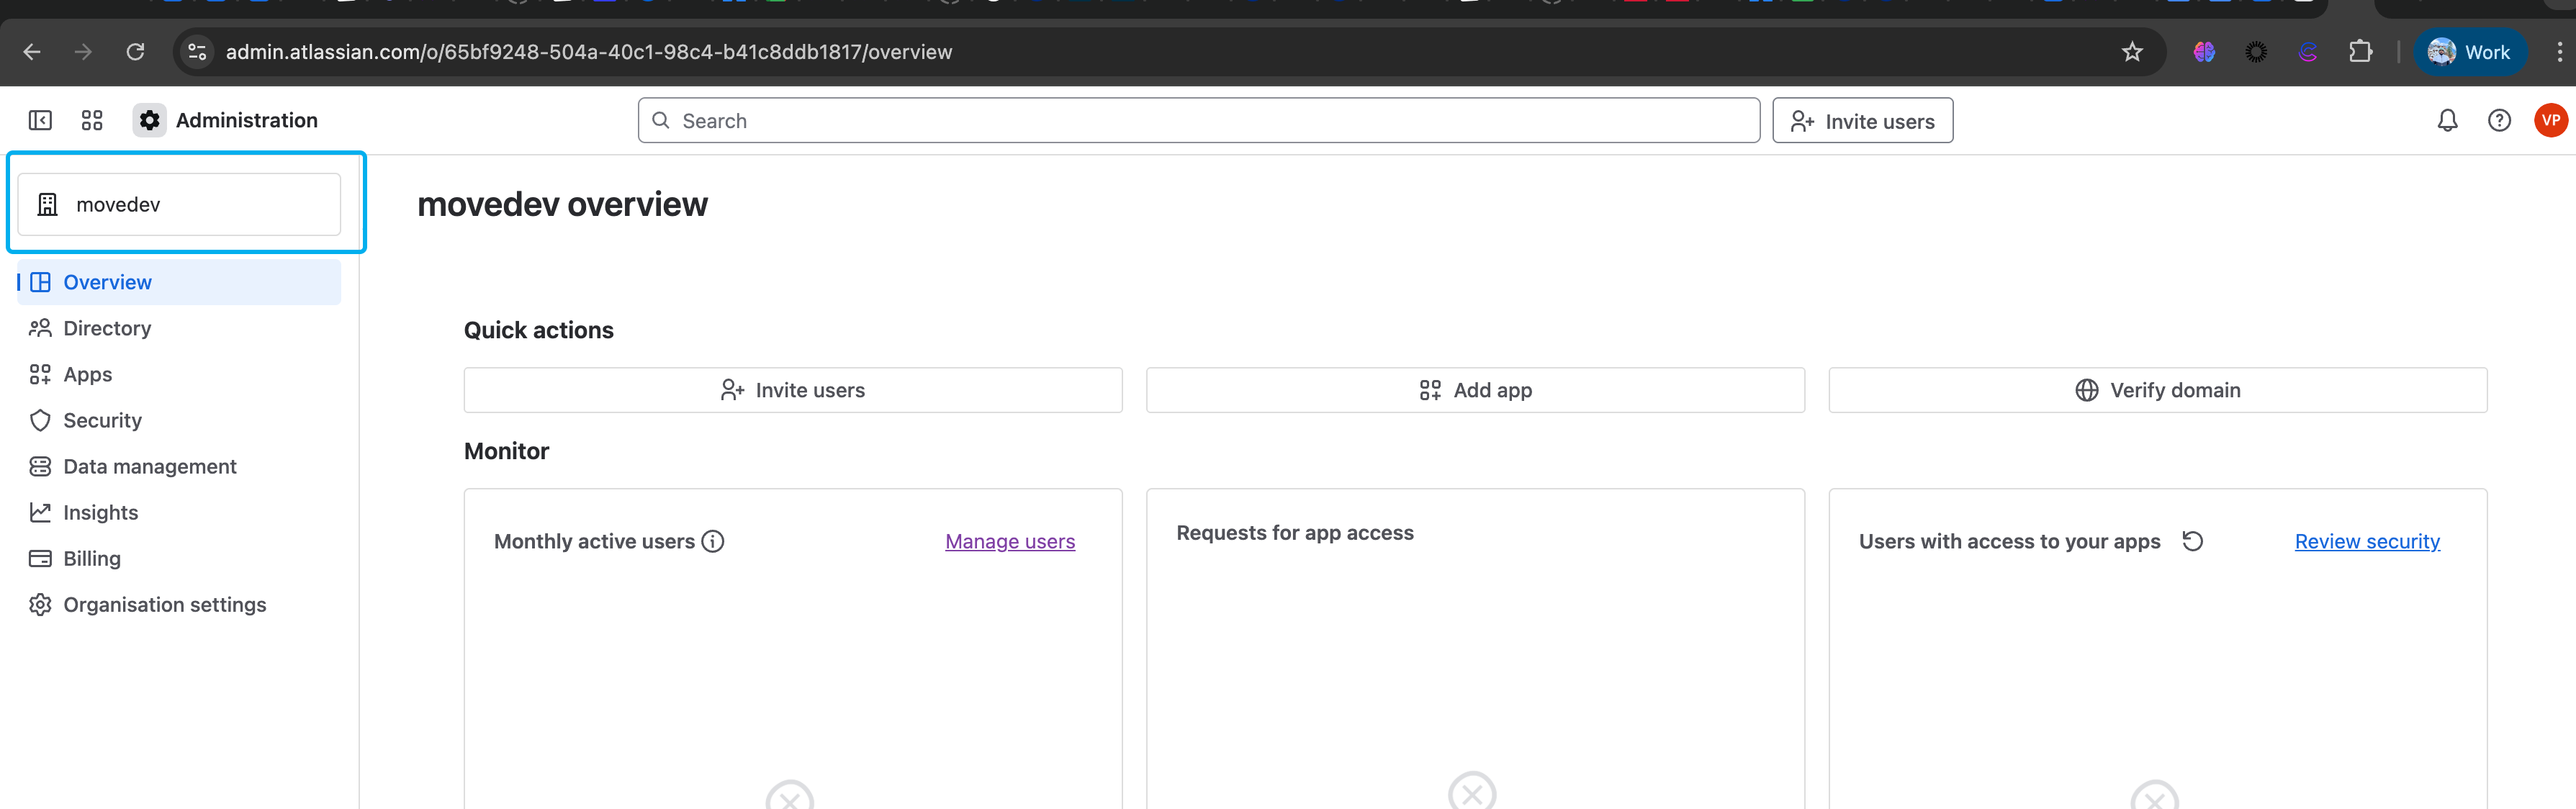Open the browser extensions puzzle icon
This screenshot has height=809, width=2576.
click(x=2360, y=52)
